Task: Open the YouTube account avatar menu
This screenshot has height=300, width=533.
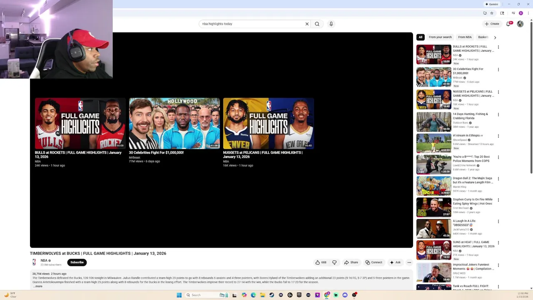Action: pyautogui.click(x=520, y=24)
